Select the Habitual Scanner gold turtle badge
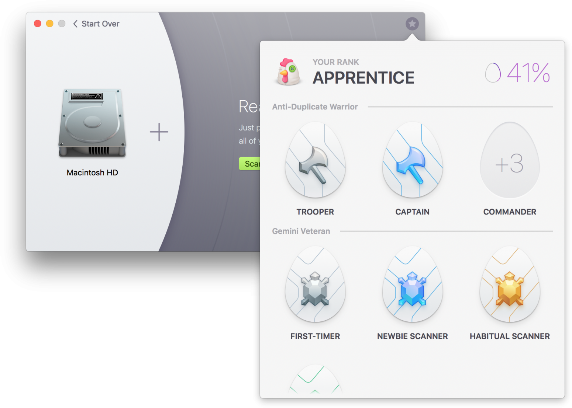 pos(510,285)
